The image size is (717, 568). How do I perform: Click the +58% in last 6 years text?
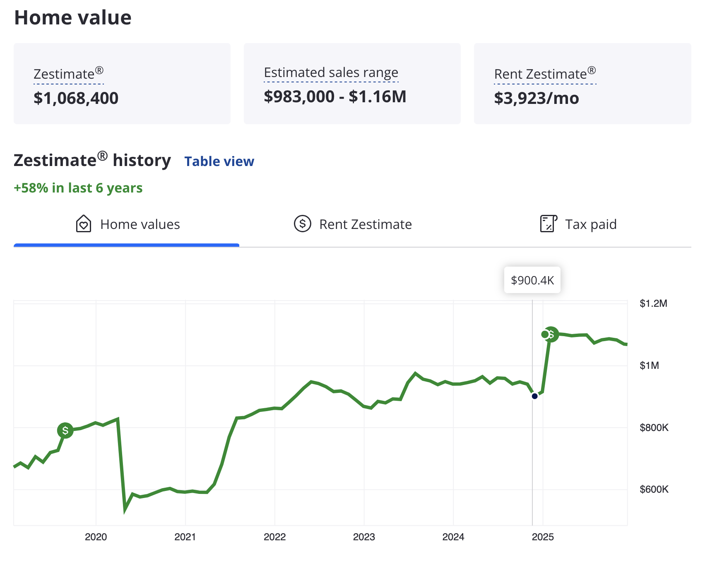click(x=78, y=188)
